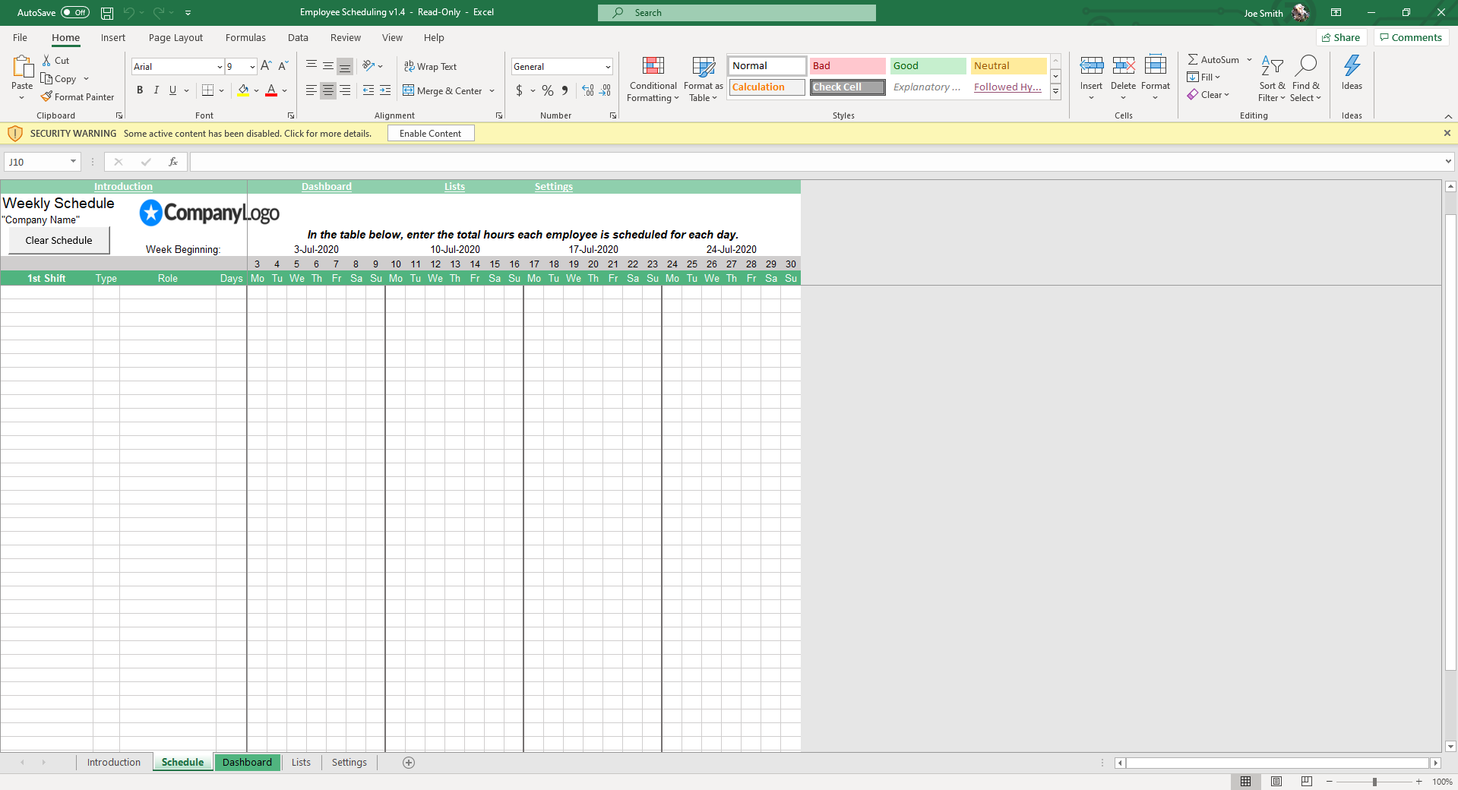The height and width of the screenshot is (790, 1458).
Task: Toggle Align Left
Action: [x=312, y=90]
